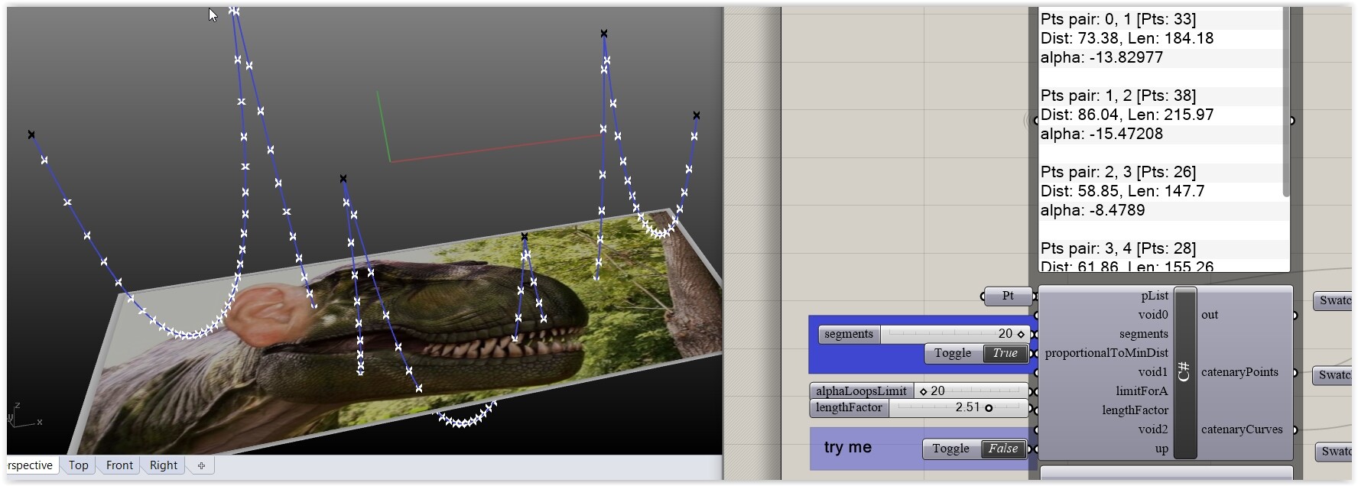
Task: Click the proportionalToMinDist input parameter
Action: coord(1106,353)
